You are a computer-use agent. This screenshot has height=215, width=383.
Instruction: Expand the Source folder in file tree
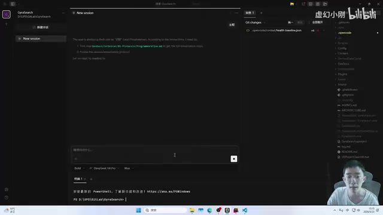pos(342,85)
